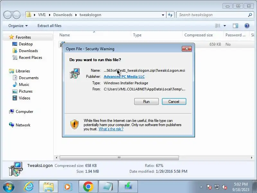
Task: Click the network tray icon
Action: (x=217, y=187)
